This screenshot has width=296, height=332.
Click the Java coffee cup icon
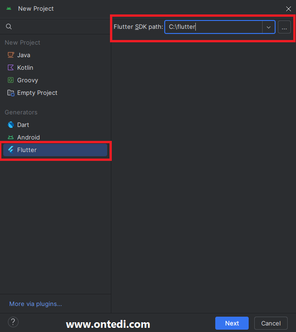tap(11, 55)
